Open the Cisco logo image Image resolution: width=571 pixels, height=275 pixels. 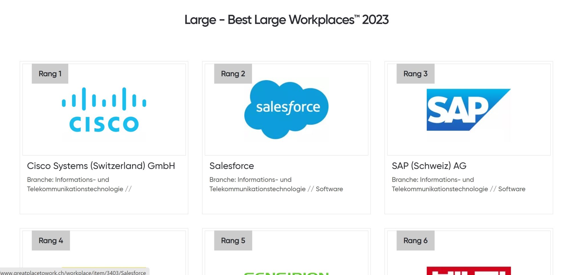click(x=104, y=110)
